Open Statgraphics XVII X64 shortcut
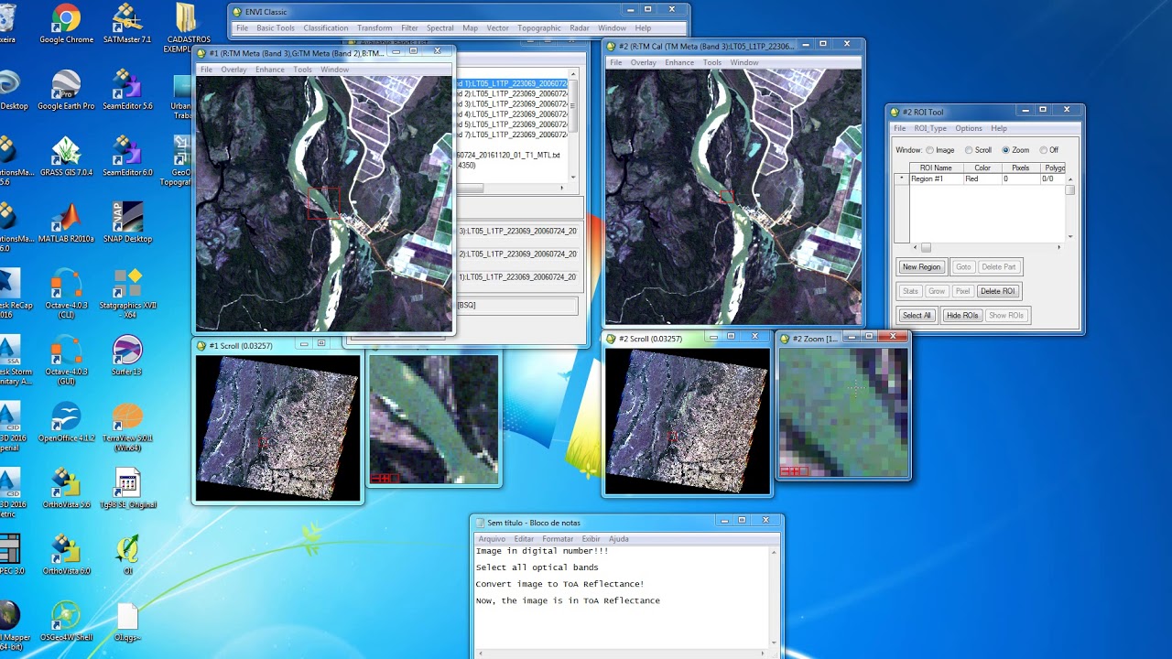 tap(127, 293)
